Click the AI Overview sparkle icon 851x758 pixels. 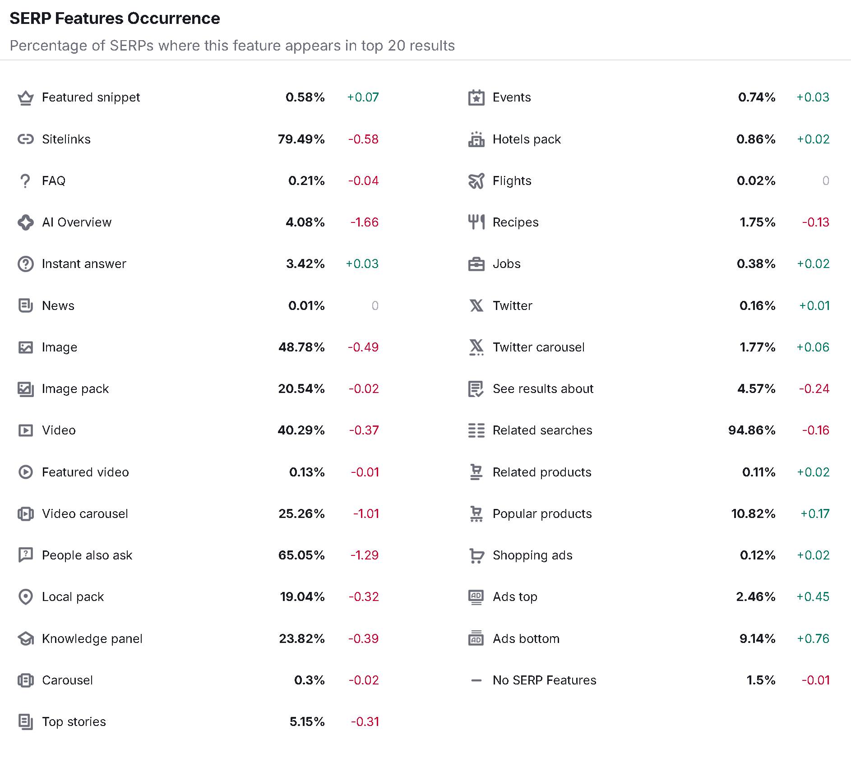click(x=26, y=222)
